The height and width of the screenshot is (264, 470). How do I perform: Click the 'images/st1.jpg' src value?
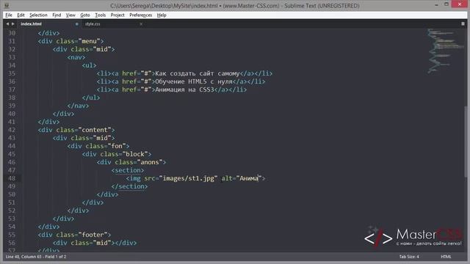point(188,178)
